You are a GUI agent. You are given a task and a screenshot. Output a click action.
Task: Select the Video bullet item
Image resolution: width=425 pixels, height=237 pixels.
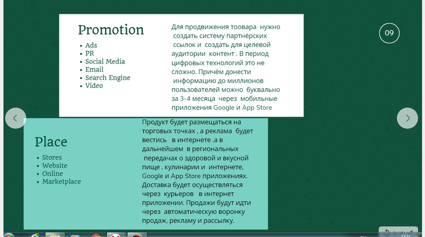click(94, 85)
